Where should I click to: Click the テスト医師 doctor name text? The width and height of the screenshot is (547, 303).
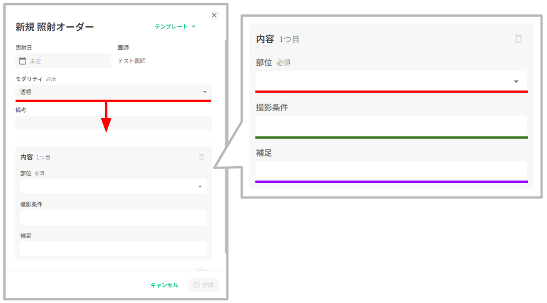coord(132,61)
